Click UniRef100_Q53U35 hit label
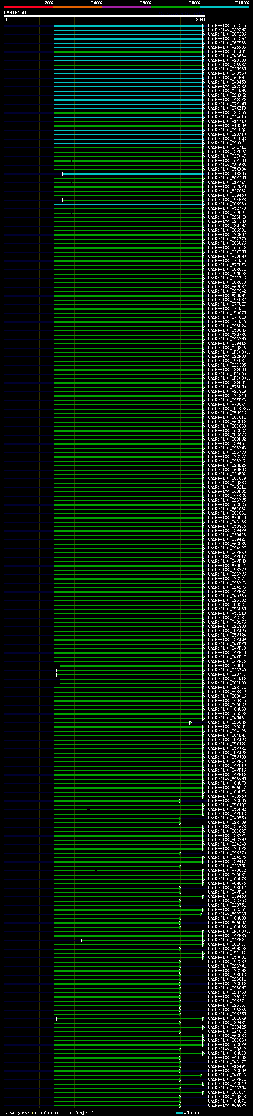Viewport: 253px width, 1116px height. [227, 609]
